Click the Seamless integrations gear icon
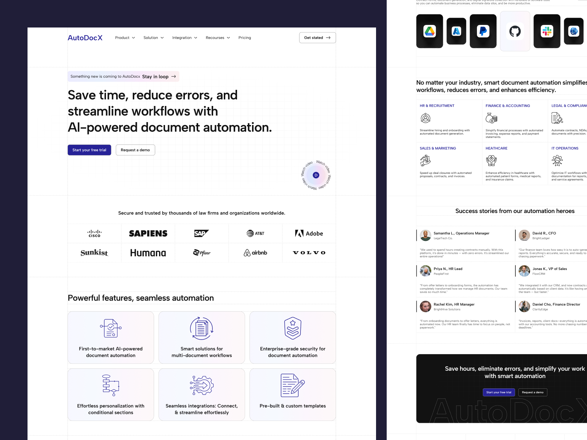The height and width of the screenshot is (440, 587). pos(202,385)
